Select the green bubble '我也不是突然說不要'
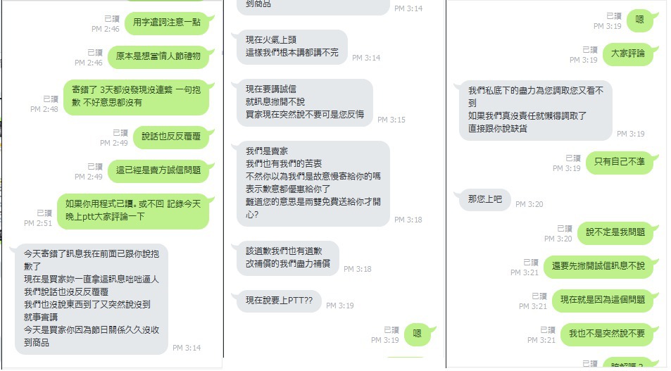This screenshot has height=371, width=671. pos(607,334)
